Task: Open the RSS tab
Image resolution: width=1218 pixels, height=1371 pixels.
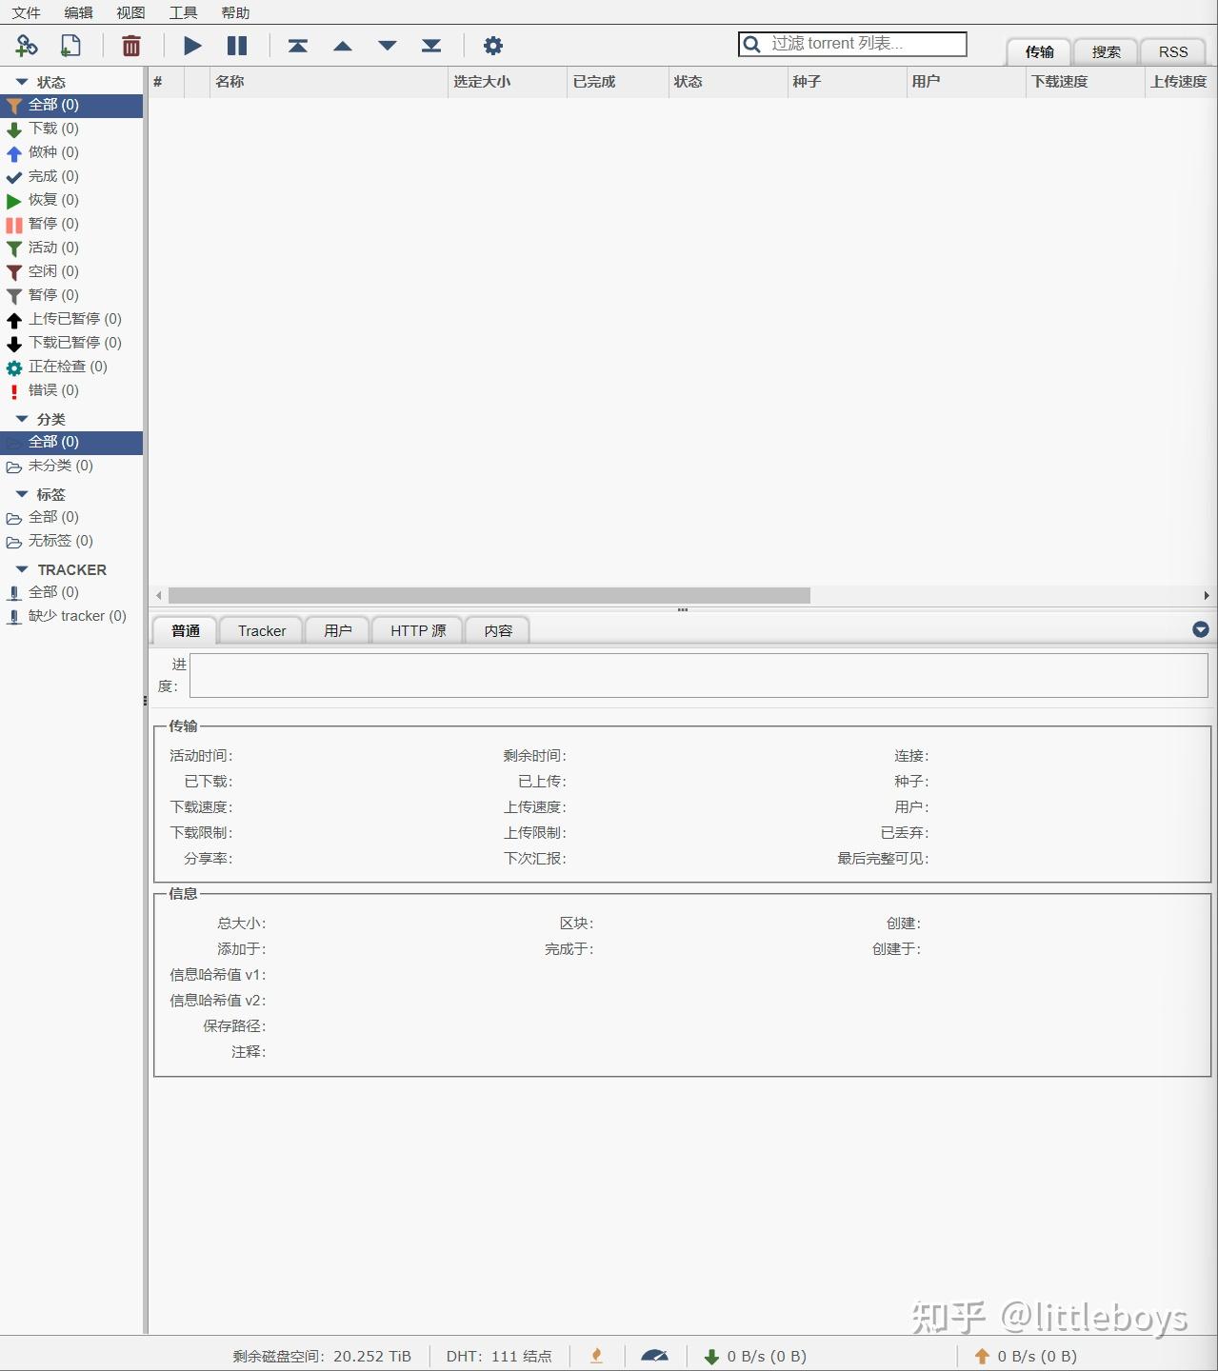Action: point(1172,51)
